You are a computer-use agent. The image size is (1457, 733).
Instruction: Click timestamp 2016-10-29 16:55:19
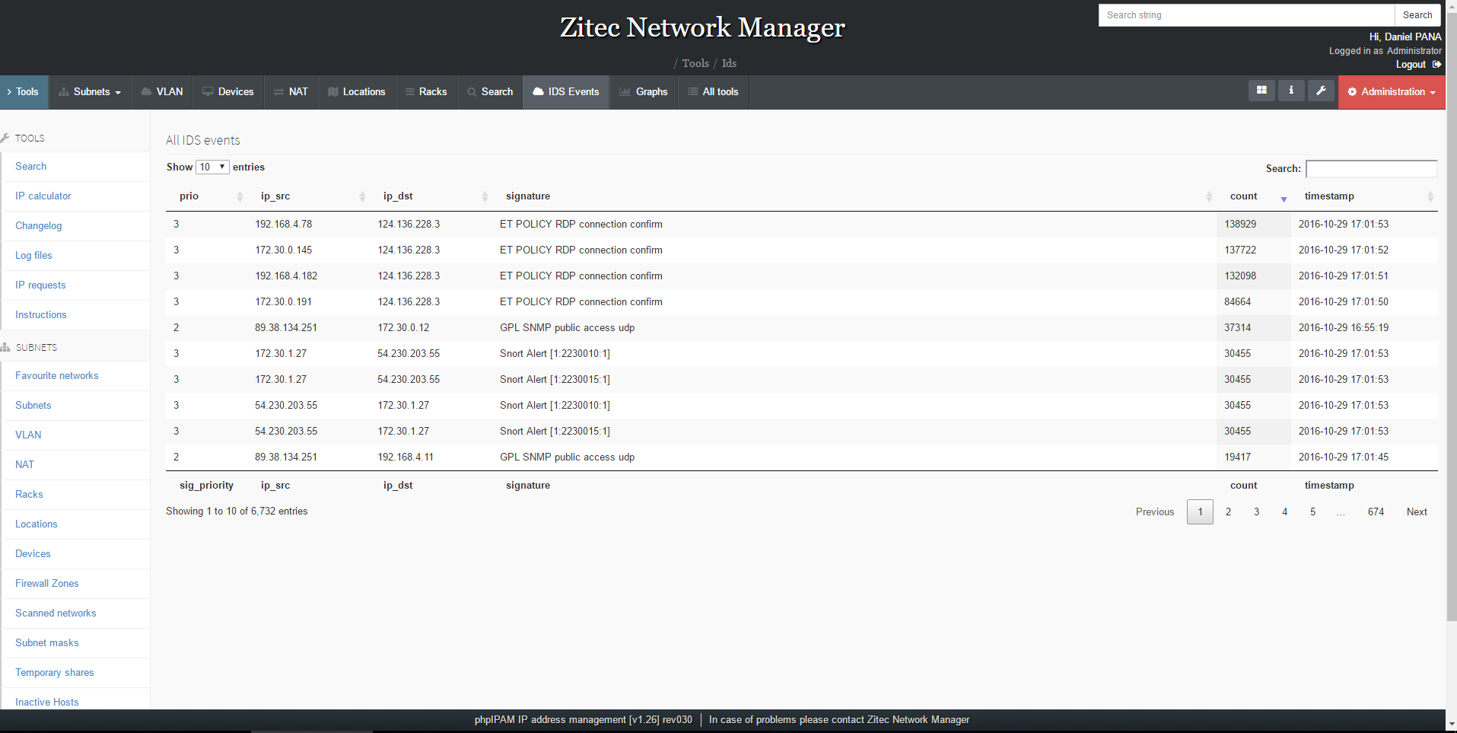coord(1344,328)
